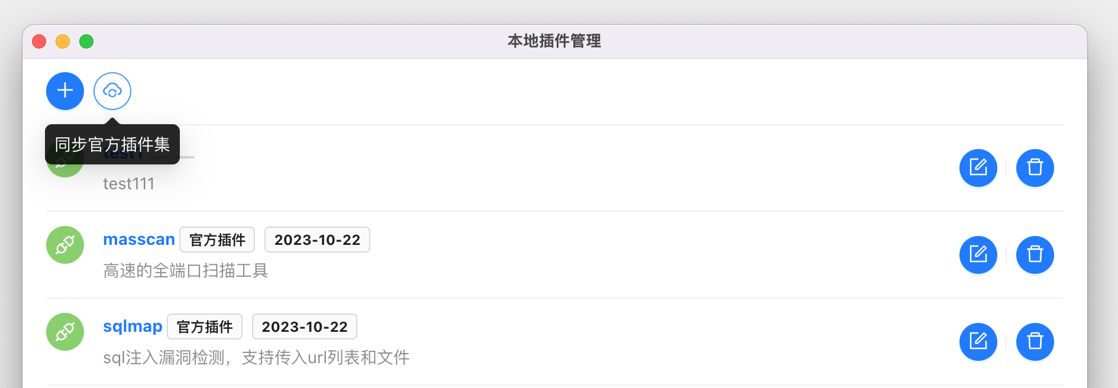Delete the sqlmap plugin
Screen dimensions: 1118x388
click(x=1035, y=342)
